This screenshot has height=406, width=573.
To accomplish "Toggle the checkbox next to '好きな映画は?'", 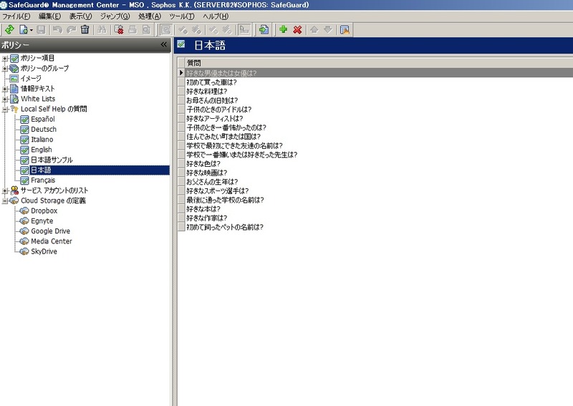I will coord(181,173).
